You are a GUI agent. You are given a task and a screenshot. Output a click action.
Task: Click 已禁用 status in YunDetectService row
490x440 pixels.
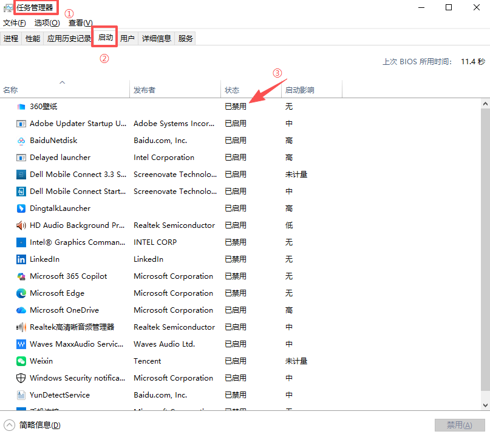pyautogui.click(x=236, y=395)
